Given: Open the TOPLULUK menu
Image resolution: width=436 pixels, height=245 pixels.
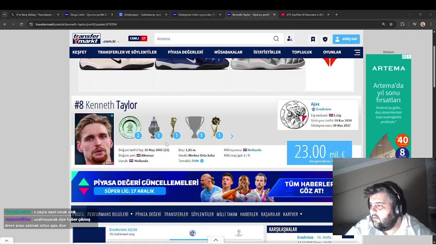Looking at the screenshot, I should pos(302,52).
